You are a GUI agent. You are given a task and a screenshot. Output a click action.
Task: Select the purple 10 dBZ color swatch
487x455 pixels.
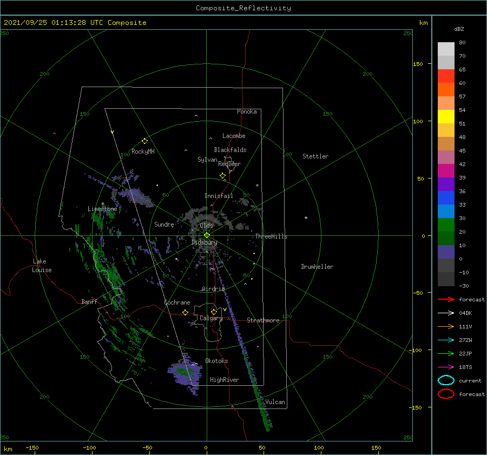(446, 252)
